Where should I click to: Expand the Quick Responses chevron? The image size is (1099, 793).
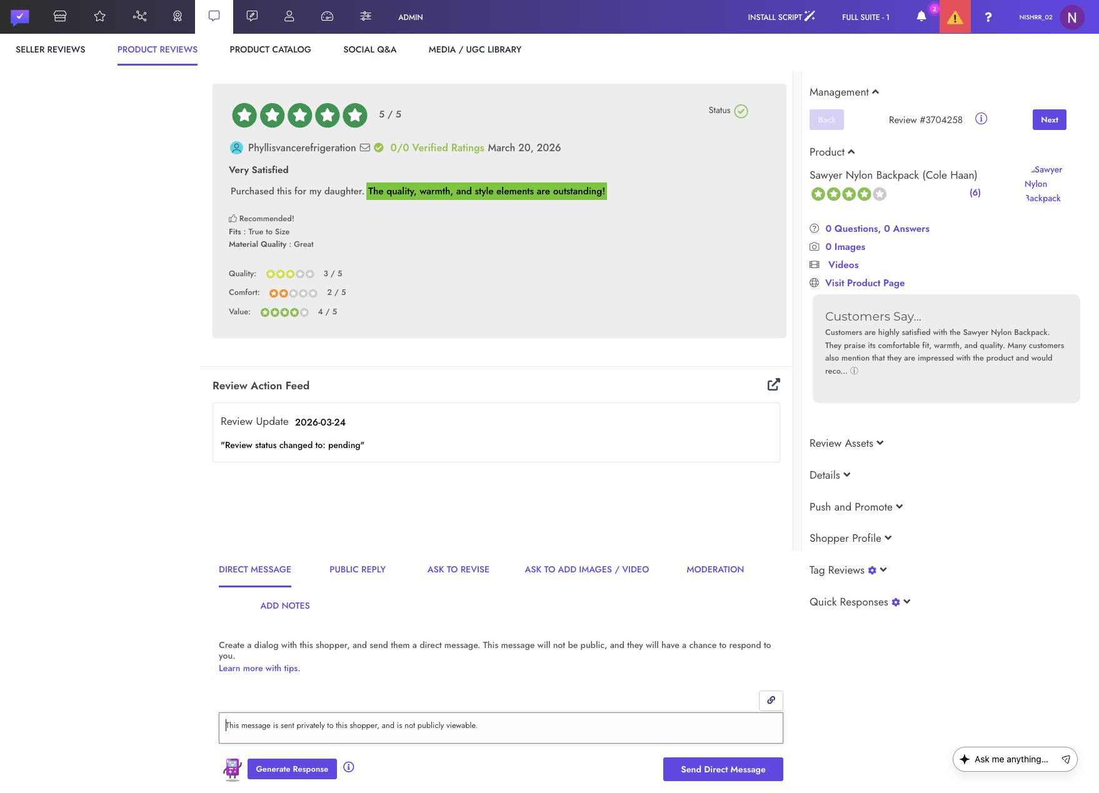(907, 602)
